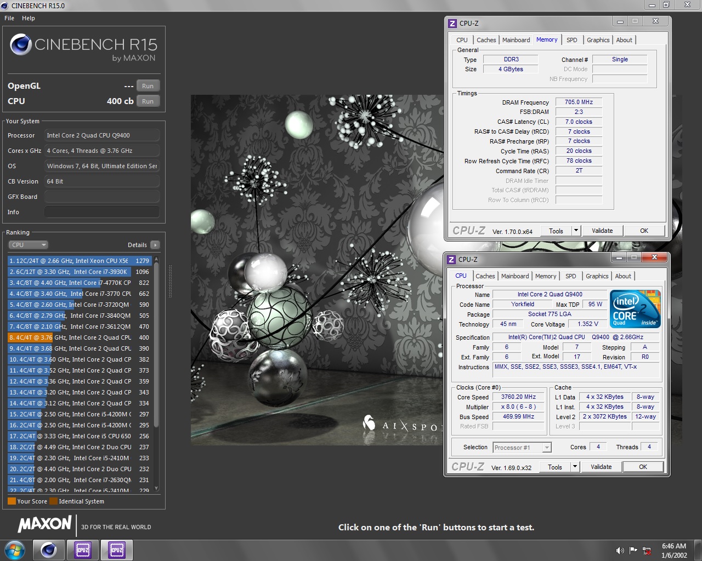Switch to Caches tab in upper CPU-Z window
Viewport: 702px width, 561px height.
486,40
